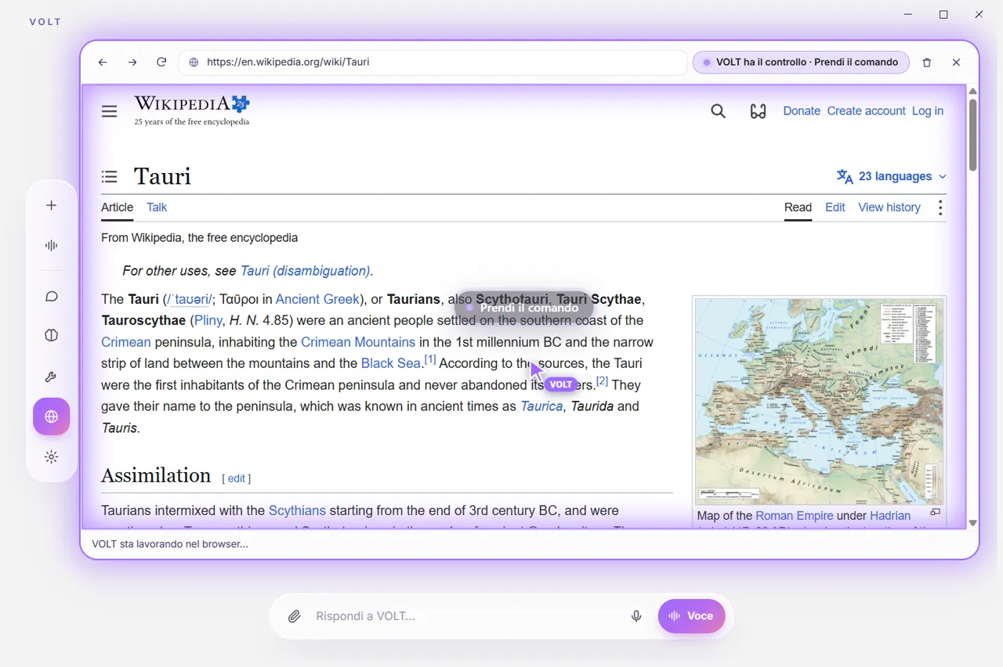The width and height of the screenshot is (1003, 667).
Task: Go back with the browser back arrow
Action: (x=103, y=63)
